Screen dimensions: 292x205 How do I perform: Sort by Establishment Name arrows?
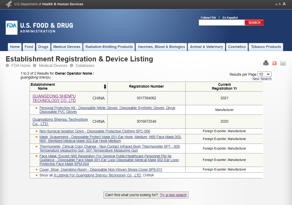[105, 87]
